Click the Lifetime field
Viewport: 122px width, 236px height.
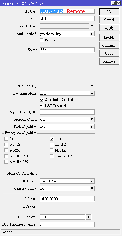[67, 199]
